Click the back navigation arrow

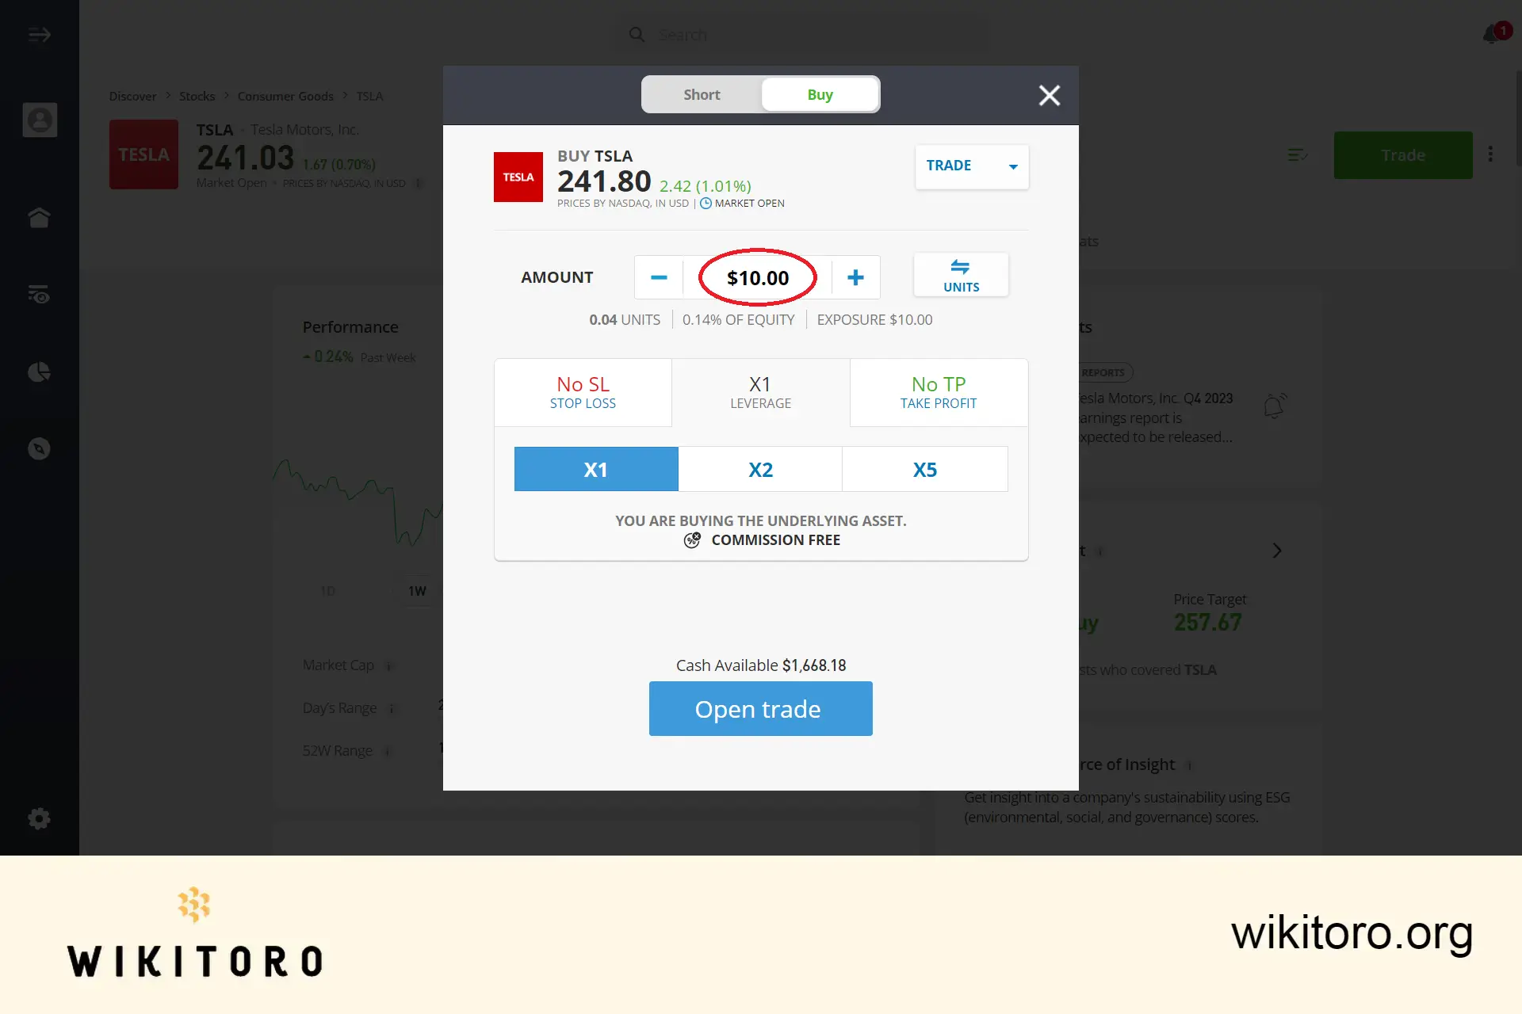[x=40, y=34]
